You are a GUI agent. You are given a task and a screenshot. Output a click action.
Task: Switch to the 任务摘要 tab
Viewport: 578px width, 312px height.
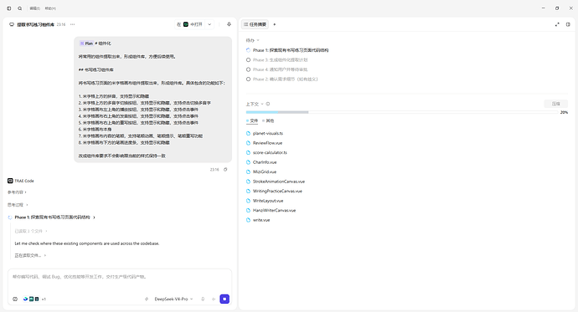[x=255, y=24]
